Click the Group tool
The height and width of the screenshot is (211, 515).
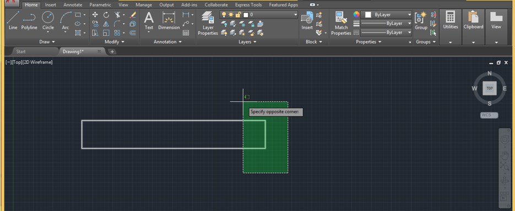(421, 20)
